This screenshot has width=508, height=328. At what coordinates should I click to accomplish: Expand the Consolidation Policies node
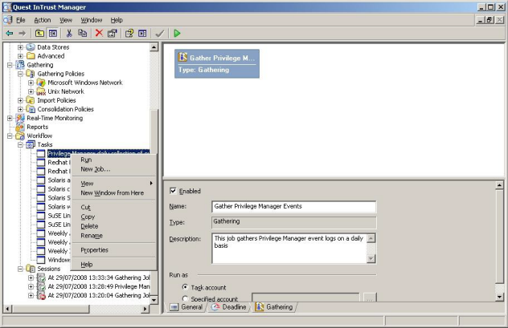click(20, 109)
